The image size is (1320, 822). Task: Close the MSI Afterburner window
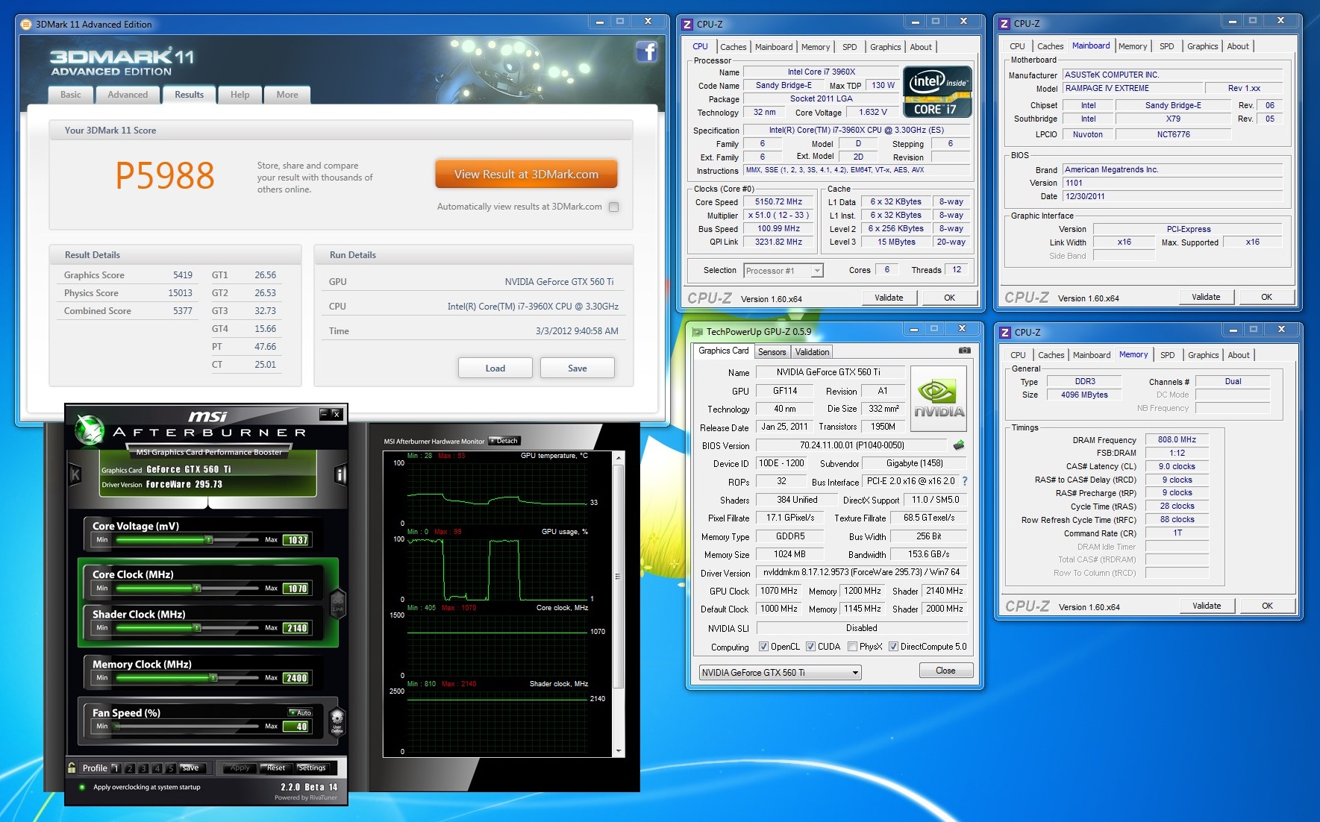(x=337, y=413)
